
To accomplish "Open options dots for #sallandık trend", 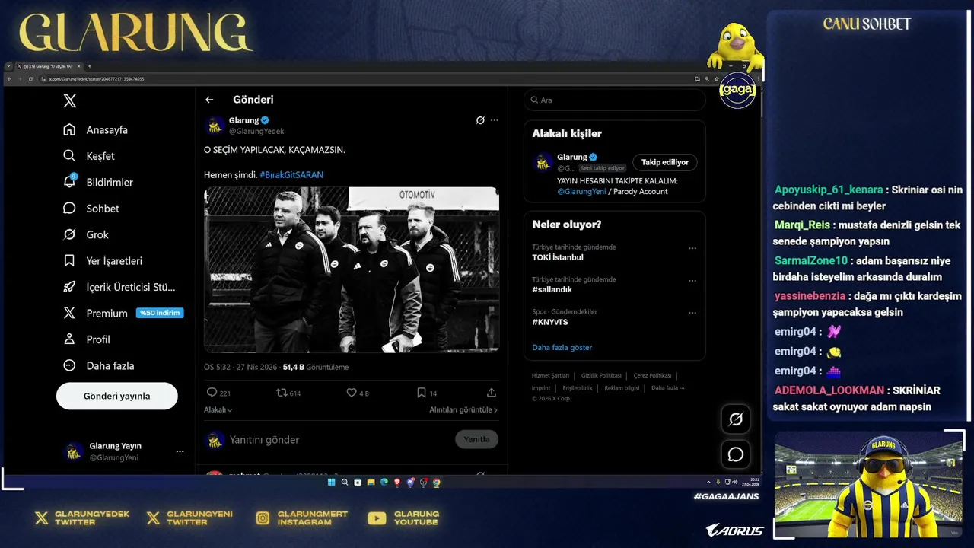I will click(692, 280).
